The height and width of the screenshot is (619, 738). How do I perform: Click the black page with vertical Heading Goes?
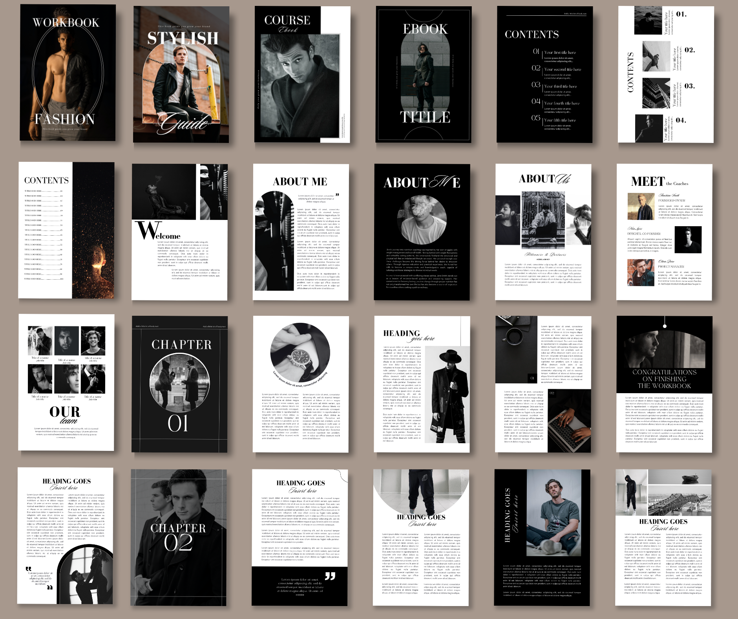(542, 537)
